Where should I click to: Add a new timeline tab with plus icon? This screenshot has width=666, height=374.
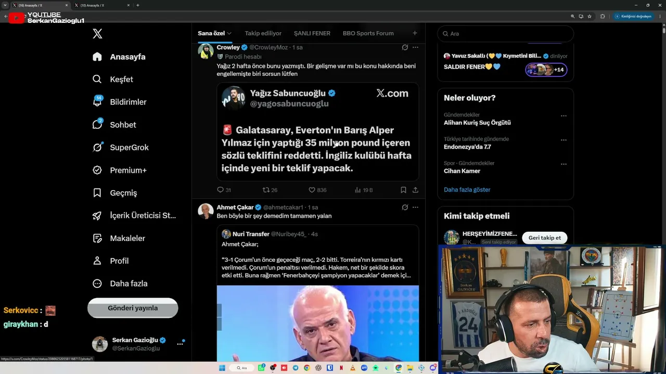pyautogui.click(x=415, y=33)
